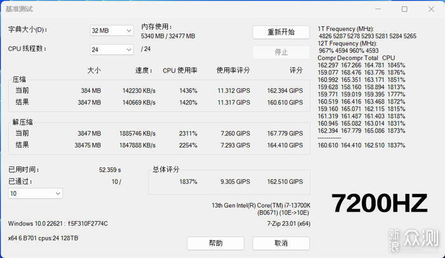This screenshot has height=258, width=445.
Task: Minimize the benchmark window
Action: 378,9
